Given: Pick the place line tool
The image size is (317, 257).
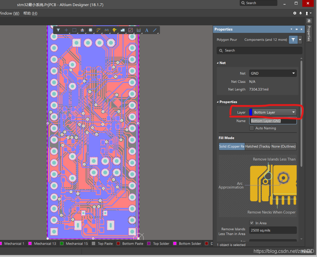Looking at the screenshot, I should click(155, 30).
